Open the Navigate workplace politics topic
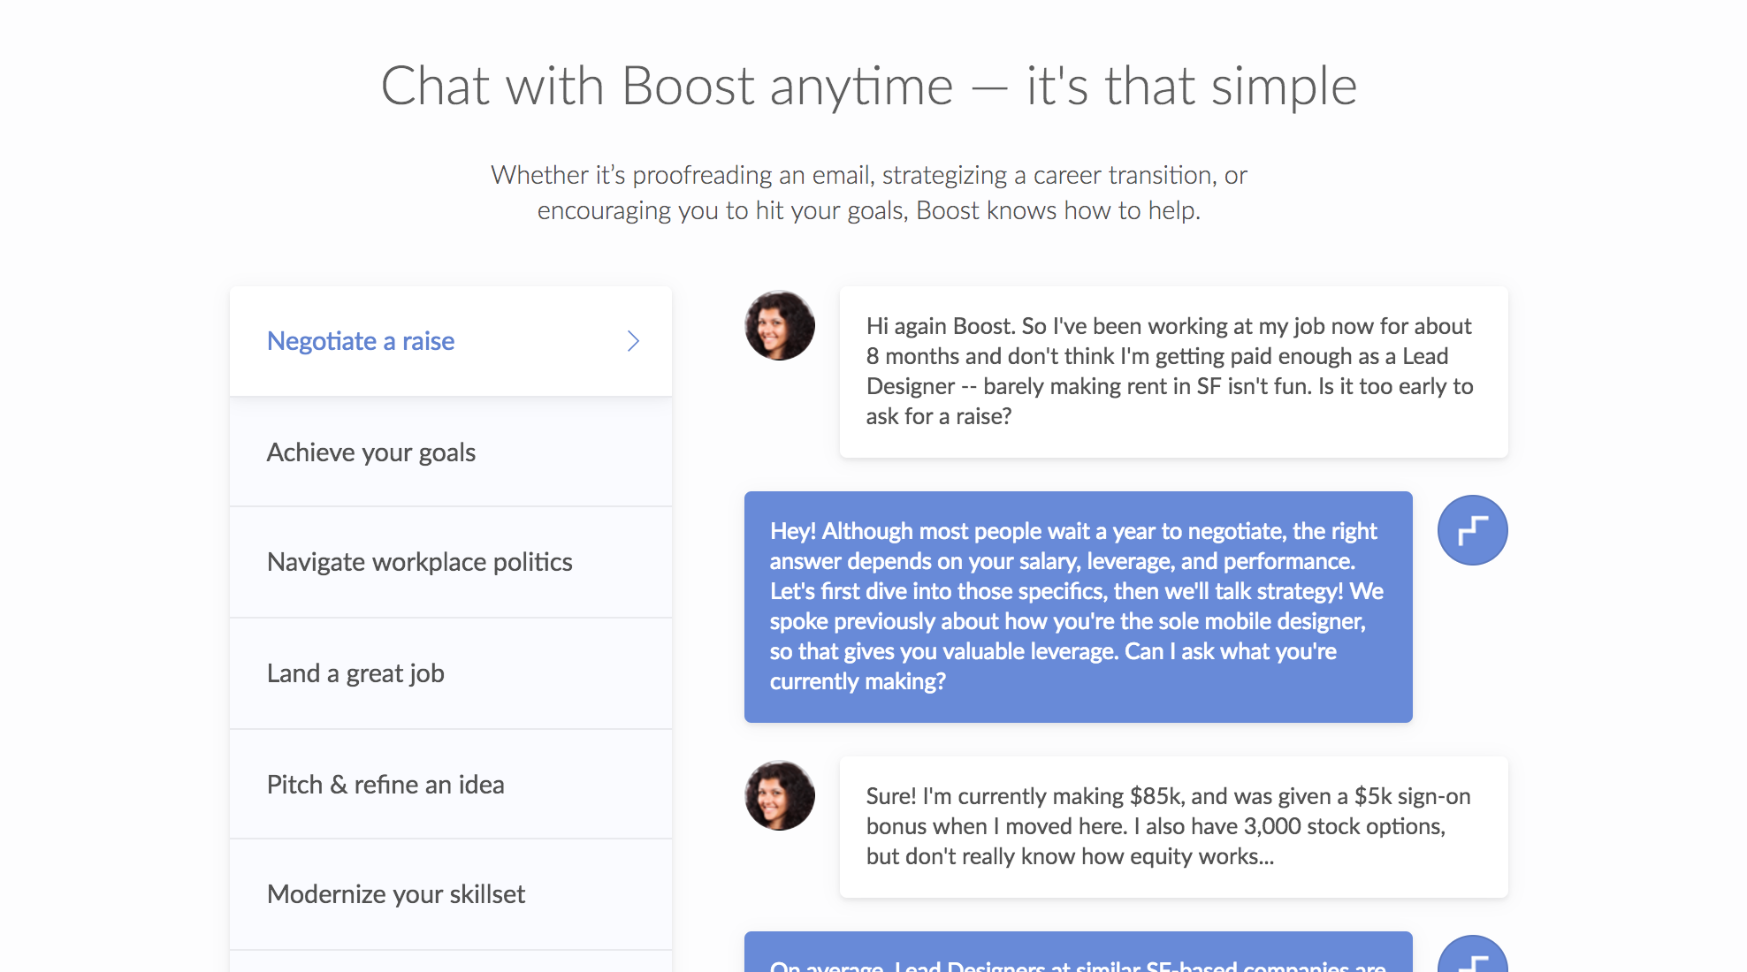Screen dimensions: 1747x972 click(x=420, y=562)
